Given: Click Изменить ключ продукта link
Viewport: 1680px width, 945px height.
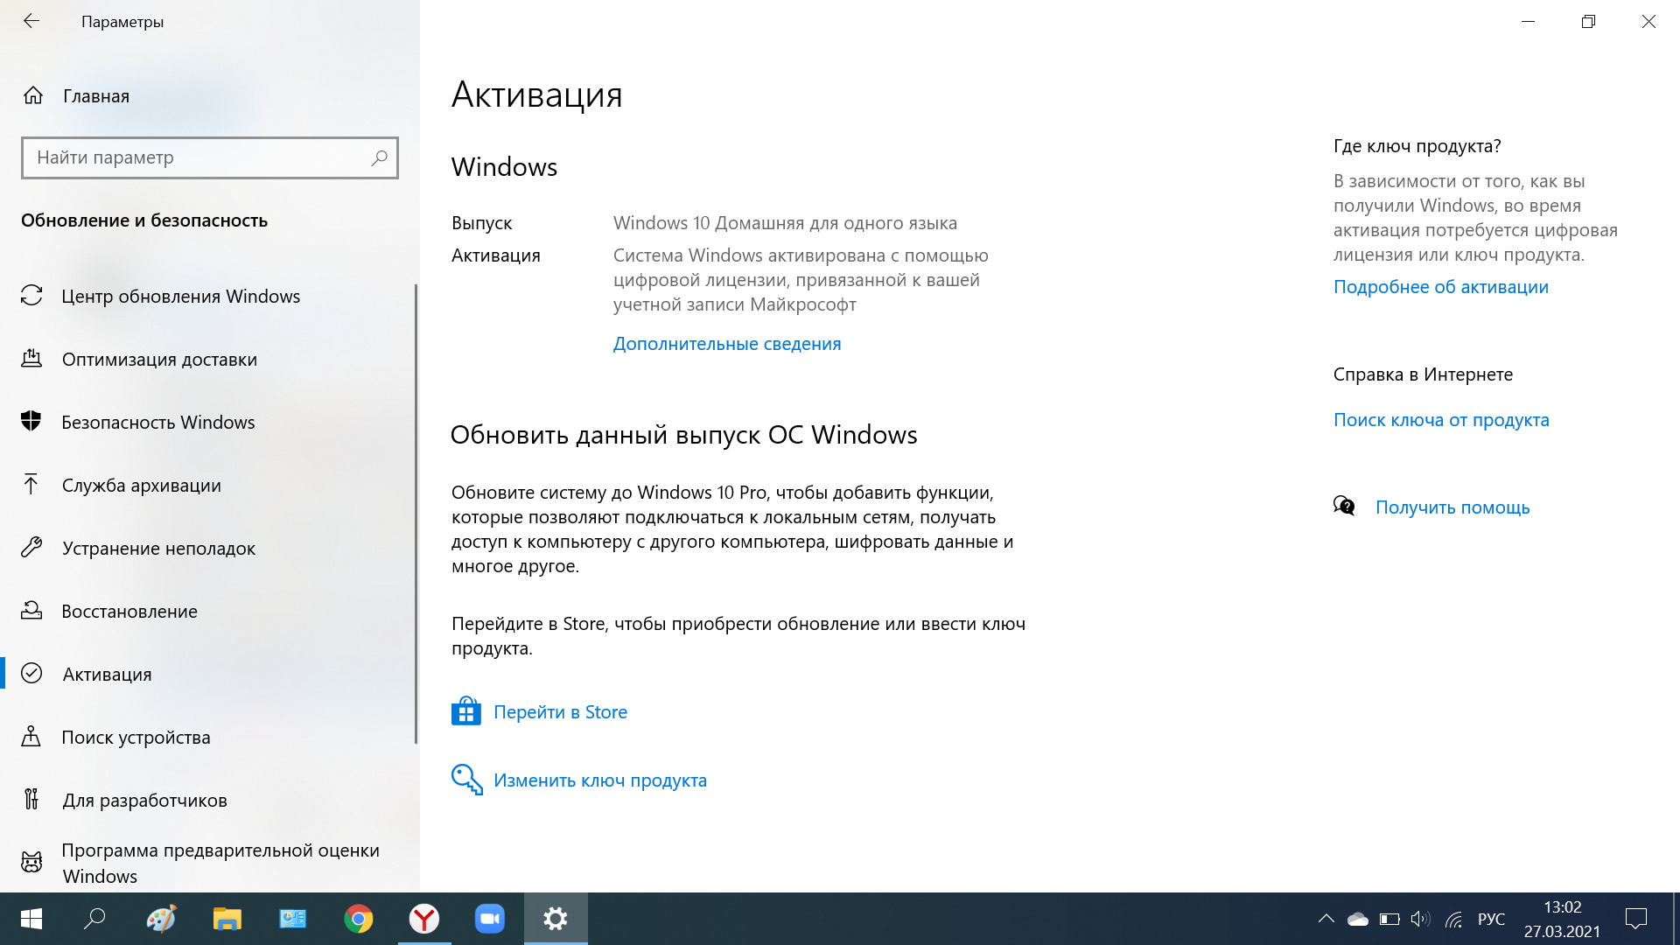Looking at the screenshot, I should point(600,780).
